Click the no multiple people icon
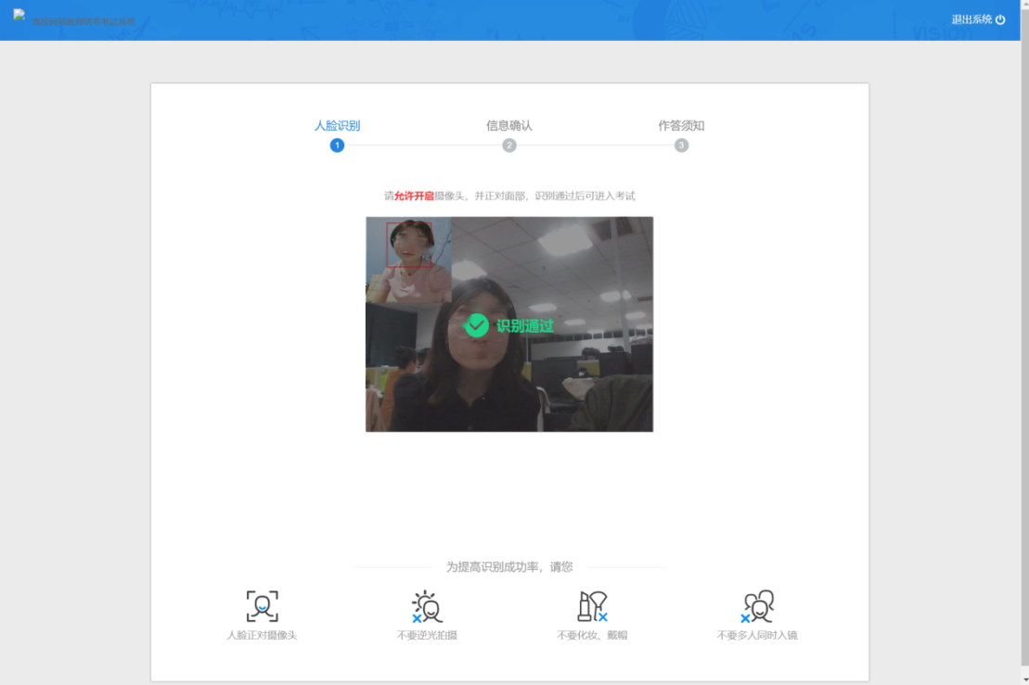The image size is (1029, 685). 758,606
